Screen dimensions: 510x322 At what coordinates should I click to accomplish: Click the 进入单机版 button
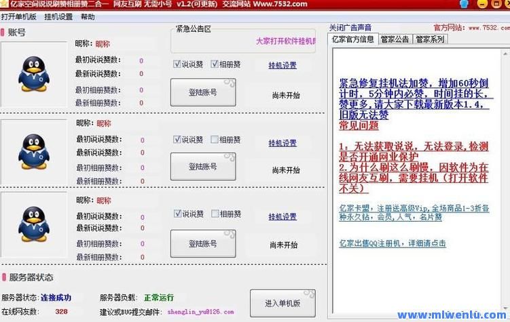point(283,303)
